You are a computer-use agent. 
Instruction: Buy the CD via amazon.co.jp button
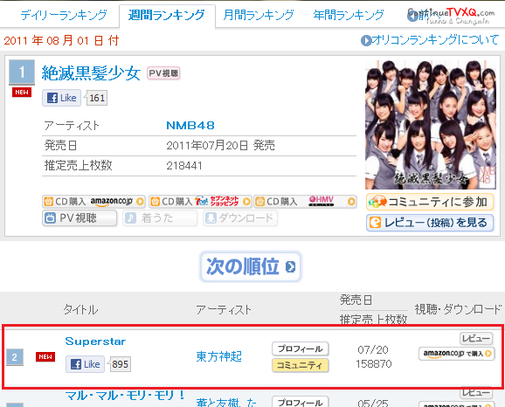point(93,202)
